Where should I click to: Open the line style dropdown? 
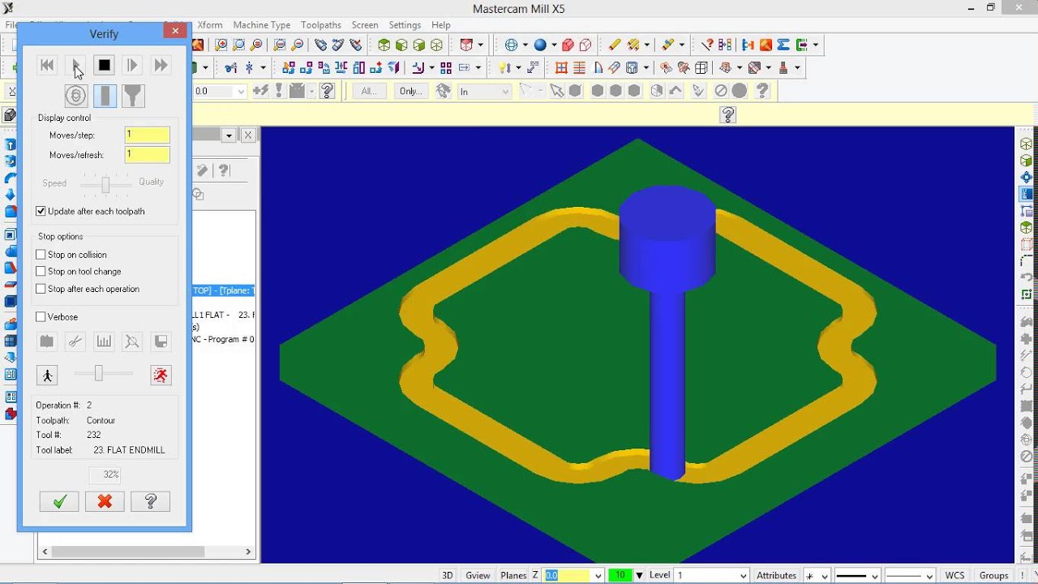pos(873,576)
